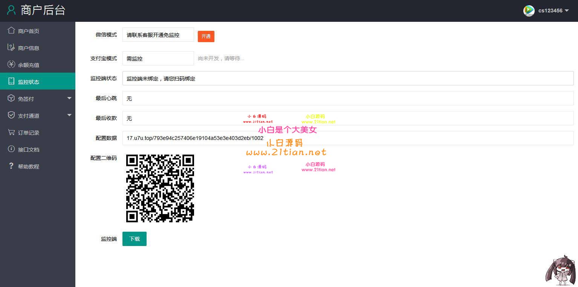Click the 最后心跳 field label

tap(106, 98)
